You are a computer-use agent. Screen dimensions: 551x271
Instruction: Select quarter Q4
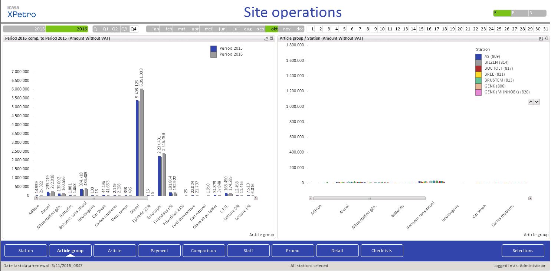coord(134,29)
